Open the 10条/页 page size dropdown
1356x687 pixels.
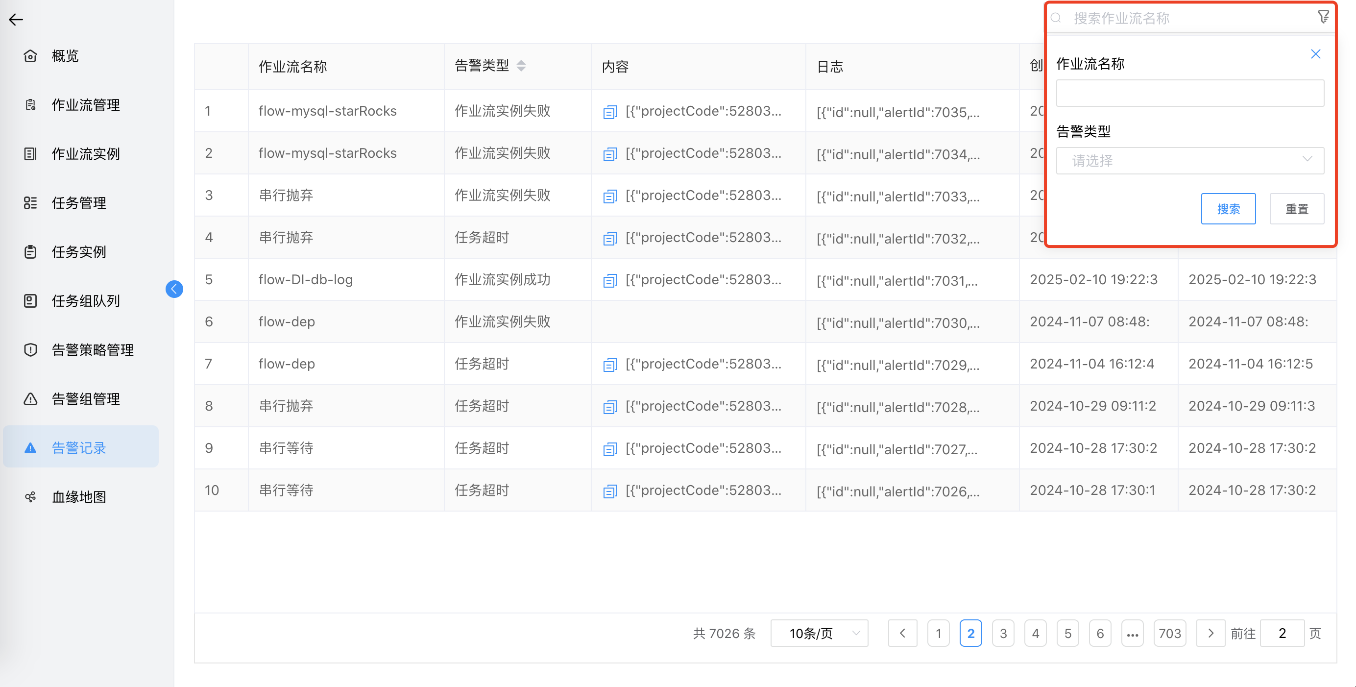(x=819, y=633)
